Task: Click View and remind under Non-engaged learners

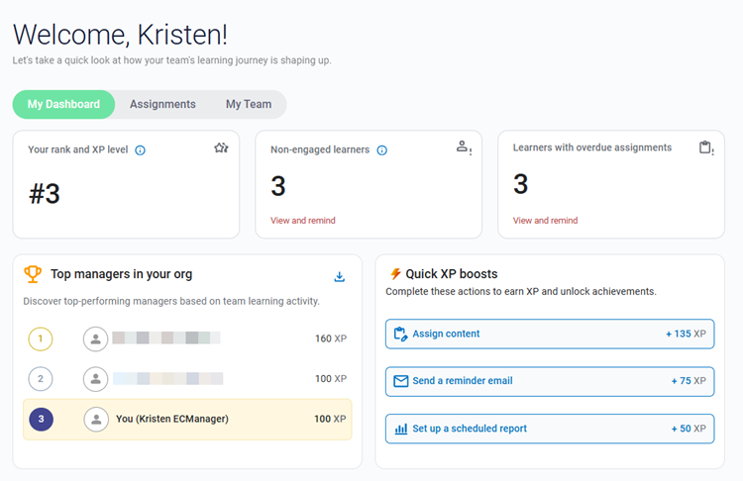Action: tap(303, 221)
